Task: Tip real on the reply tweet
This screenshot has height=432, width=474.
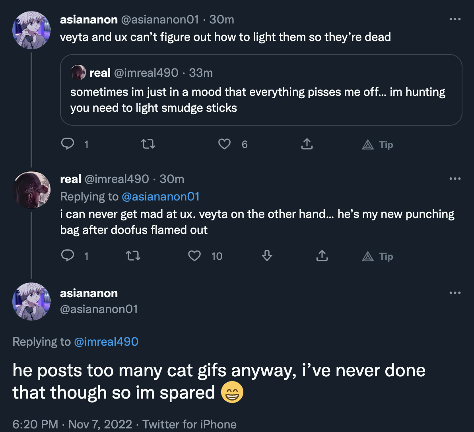Action: pos(377,256)
